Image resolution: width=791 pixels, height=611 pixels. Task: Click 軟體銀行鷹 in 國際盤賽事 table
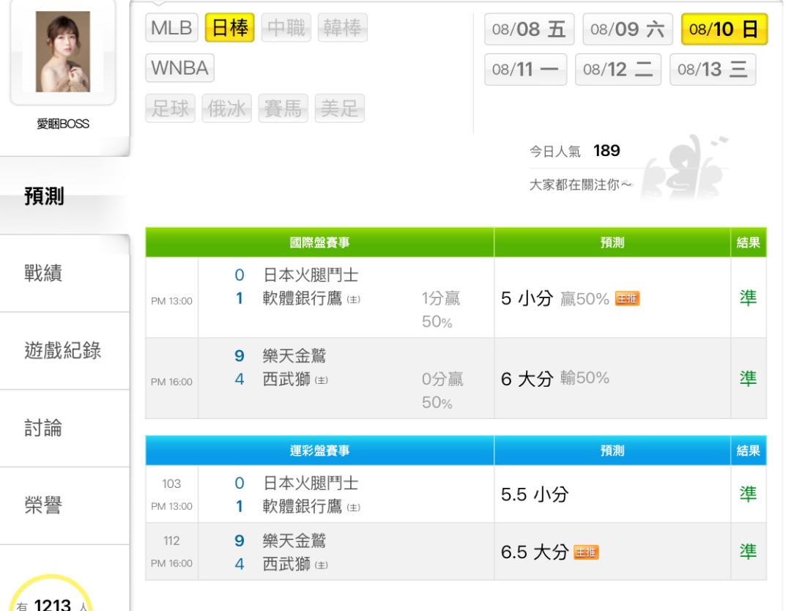pyautogui.click(x=302, y=298)
